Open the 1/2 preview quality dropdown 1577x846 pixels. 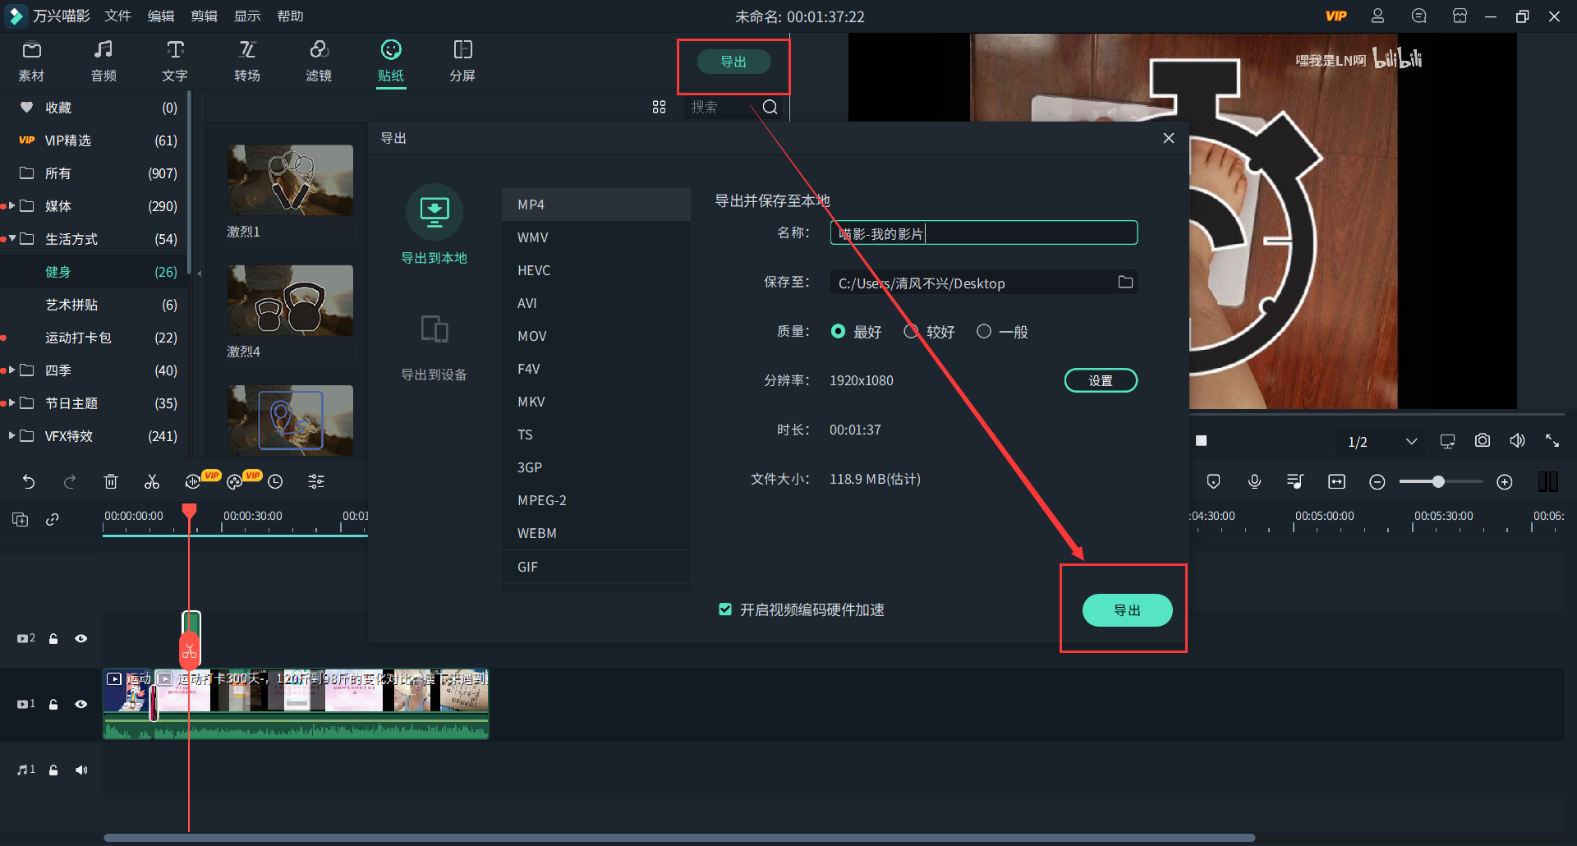click(1380, 441)
